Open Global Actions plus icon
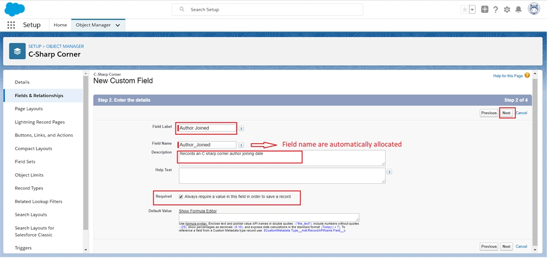548x258 pixels. coord(484,10)
